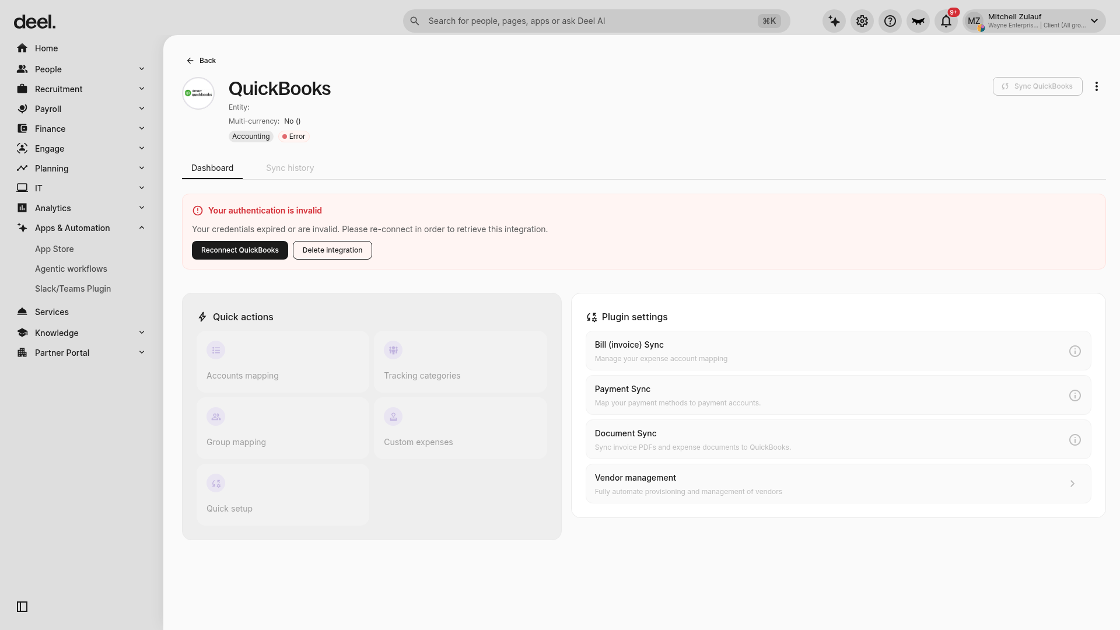Image resolution: width=1120 pixels, height=630 pixels.
Task: Open Document Sync setting row
Action: click(838, 440)
